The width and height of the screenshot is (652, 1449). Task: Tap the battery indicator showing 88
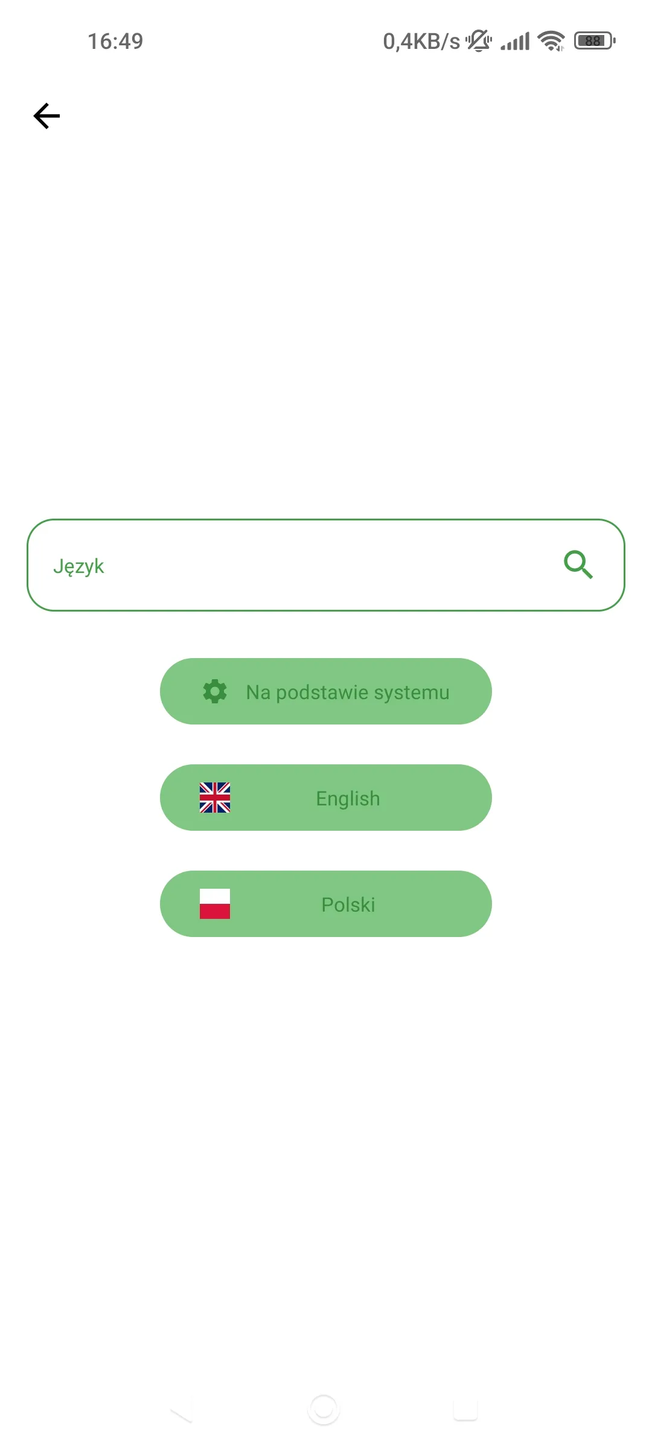[592, 40]
